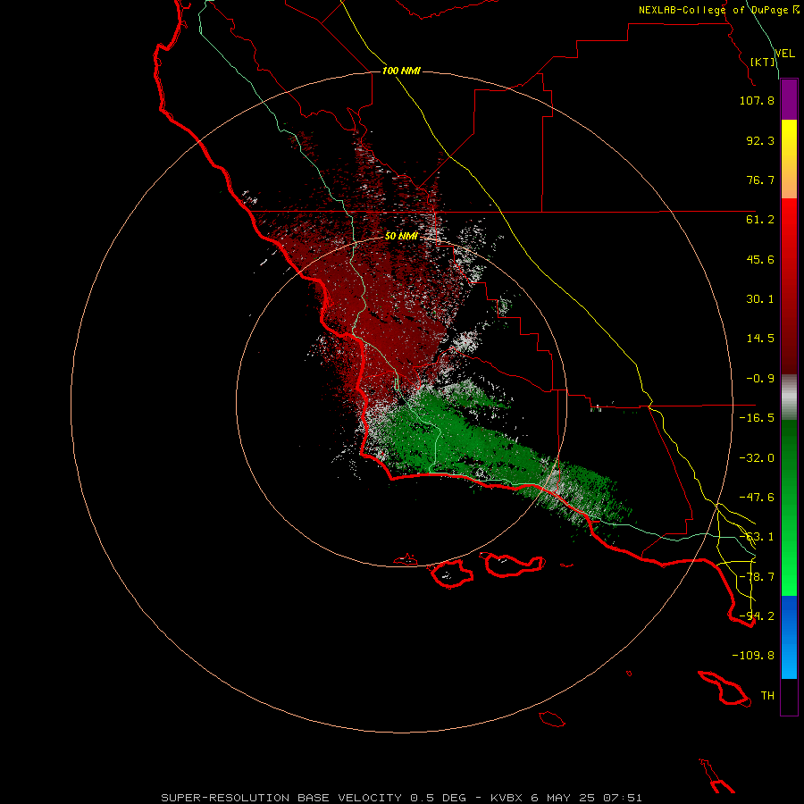Click the NEXLAB-College of DuPage credit text
The width and height of the screenshot is (804, 804).
click(x=718, y=10)
